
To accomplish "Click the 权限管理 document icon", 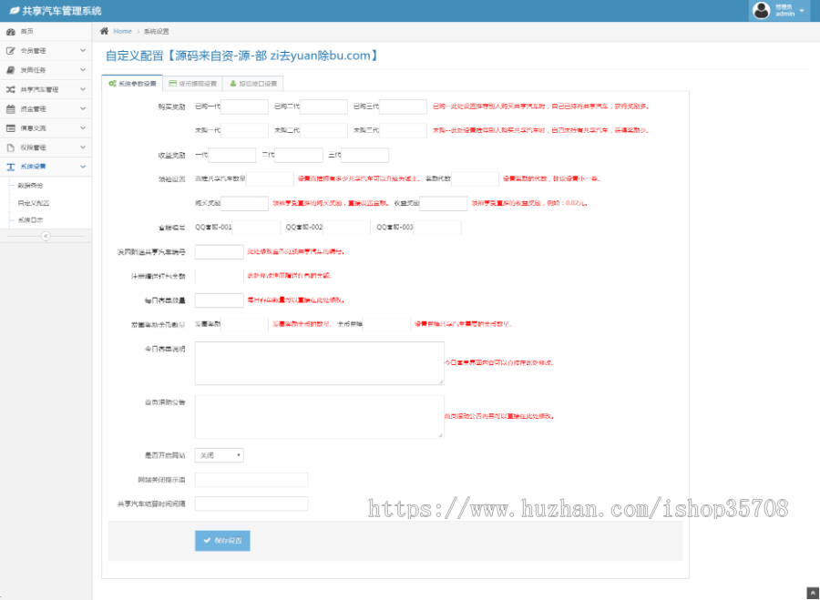I will pos(10,146).
